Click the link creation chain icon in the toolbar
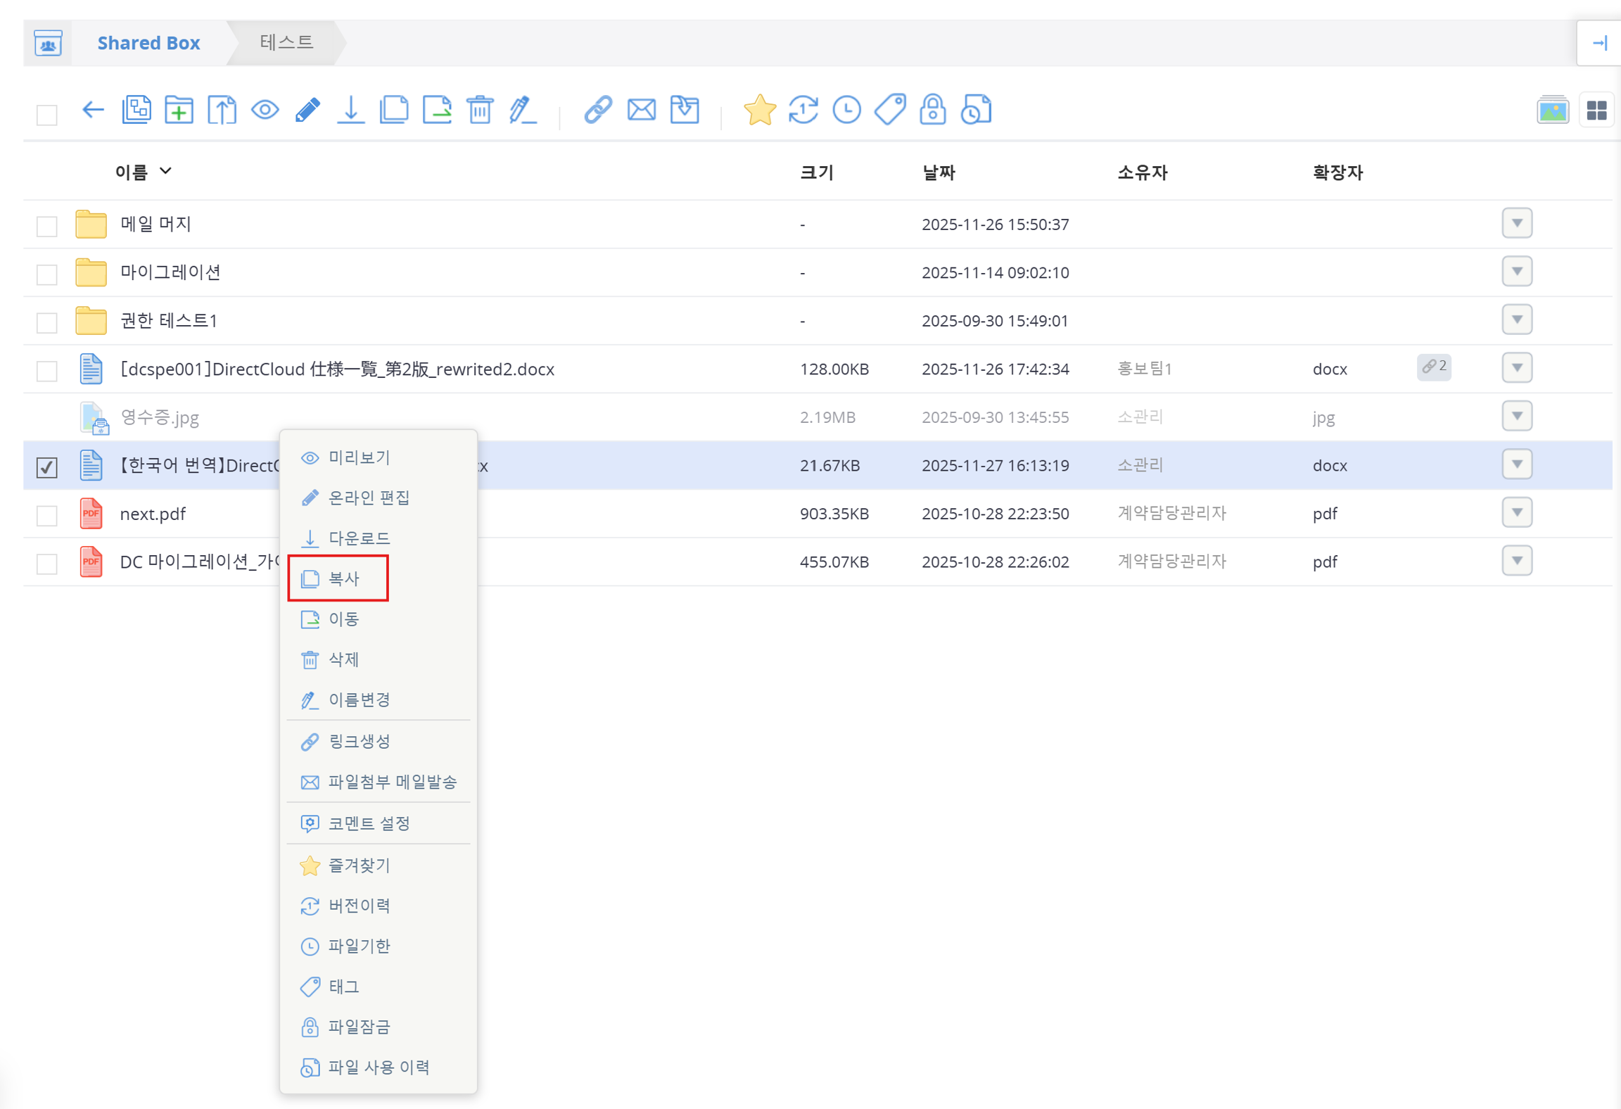The image size is (1621, 1109). click(x=598, y=110)
